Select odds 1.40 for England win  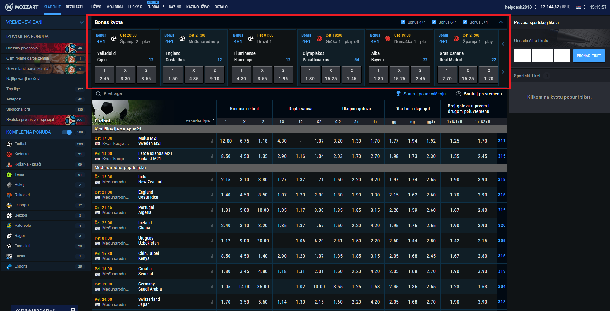pos(226,195)
